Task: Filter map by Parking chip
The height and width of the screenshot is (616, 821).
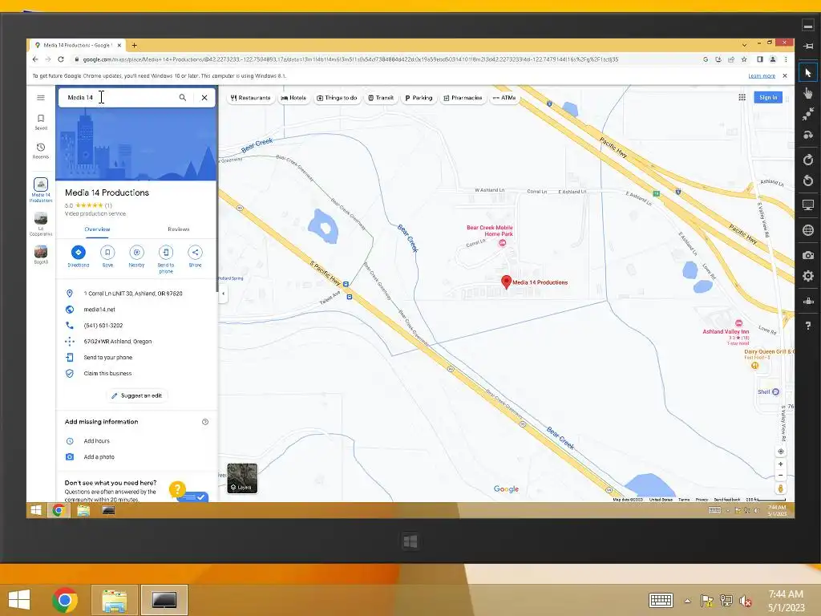Action: (419, 98)
